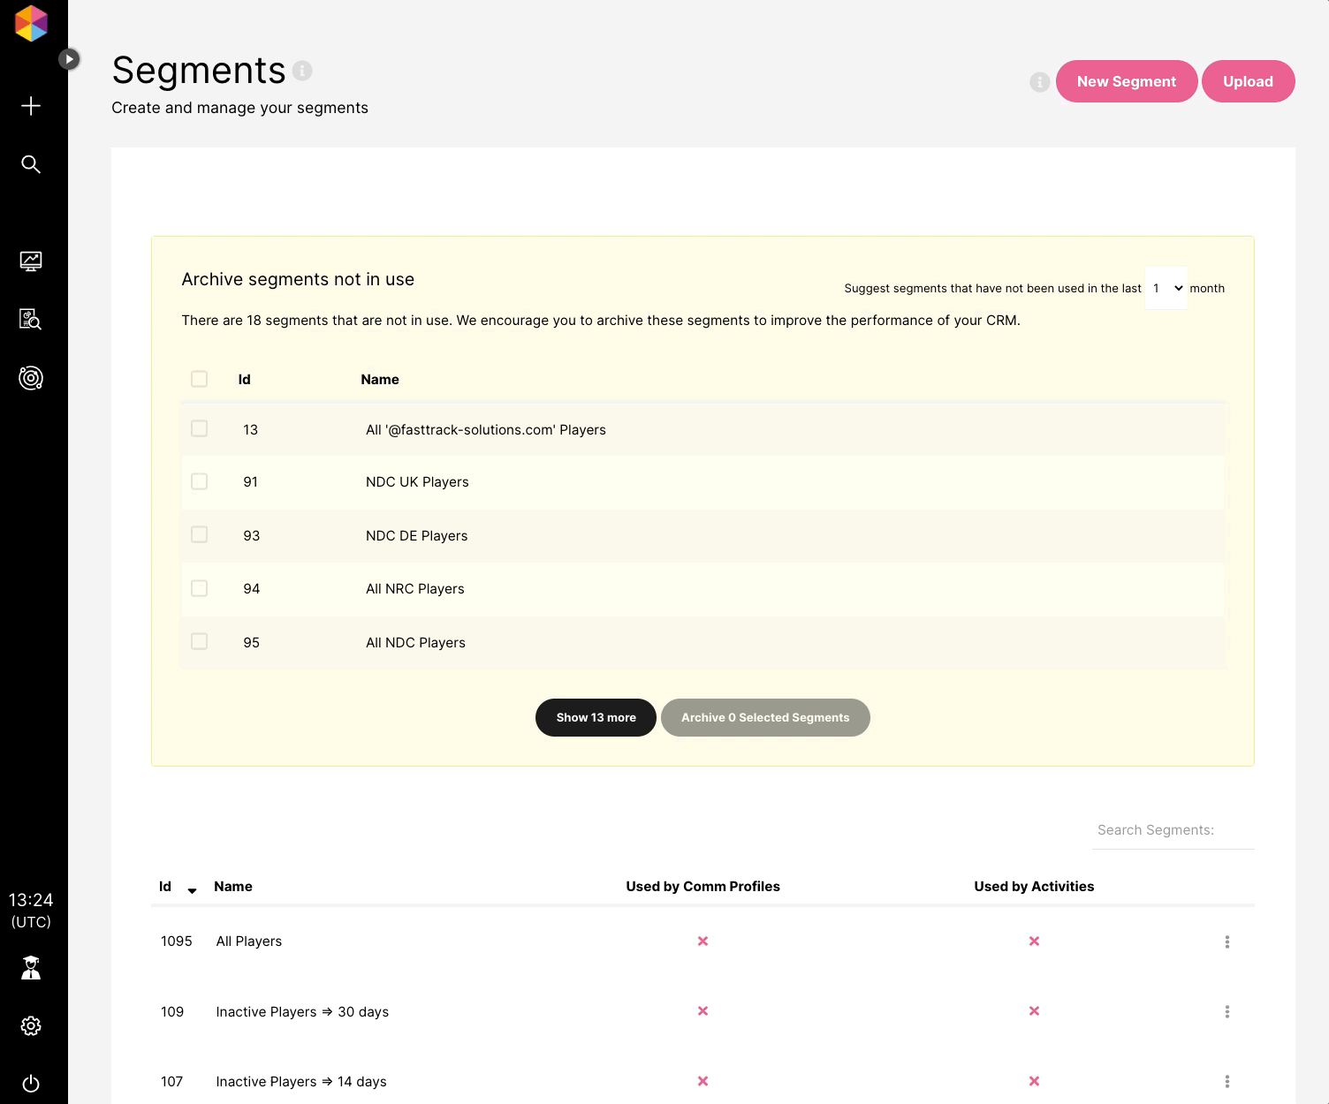Click the data inspect icon in the sidebar
This screenshot has width=1329, height=1104.
click(x=31, y=320)
